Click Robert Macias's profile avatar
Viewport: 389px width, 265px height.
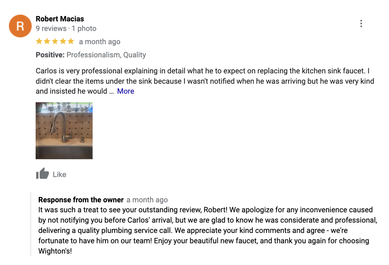point(20,26)
